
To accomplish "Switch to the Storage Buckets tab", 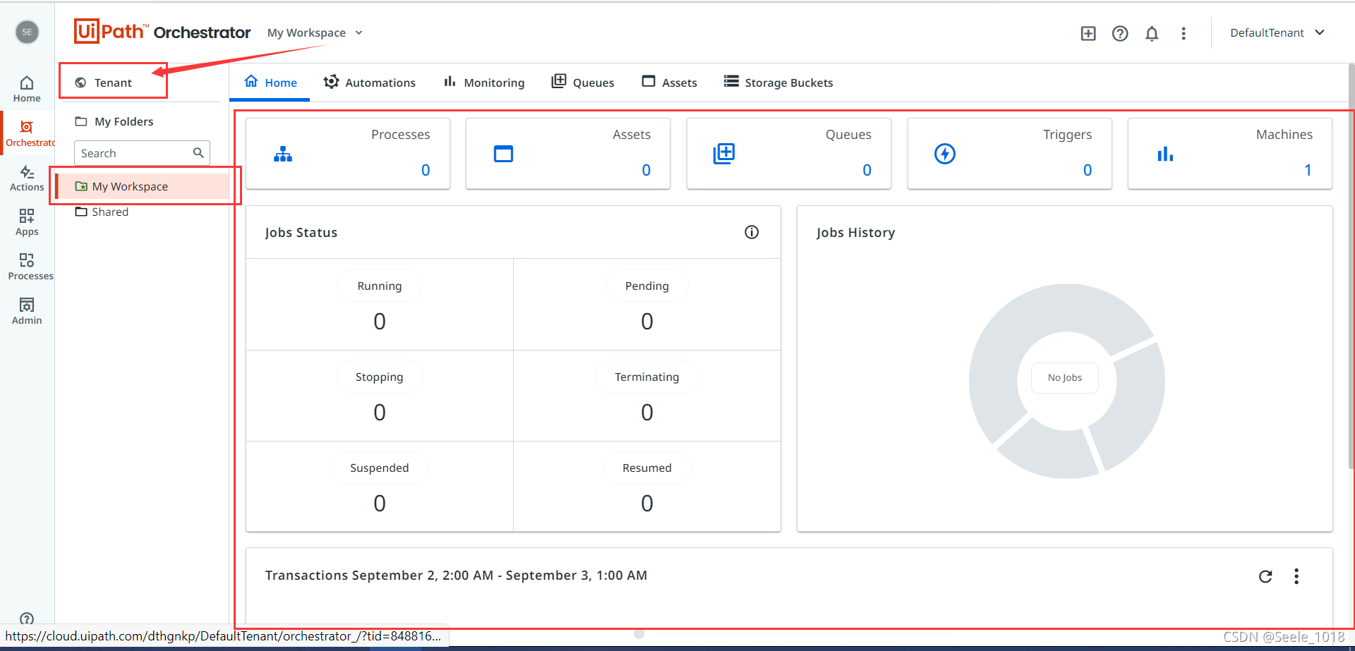I will pos(778,83).
